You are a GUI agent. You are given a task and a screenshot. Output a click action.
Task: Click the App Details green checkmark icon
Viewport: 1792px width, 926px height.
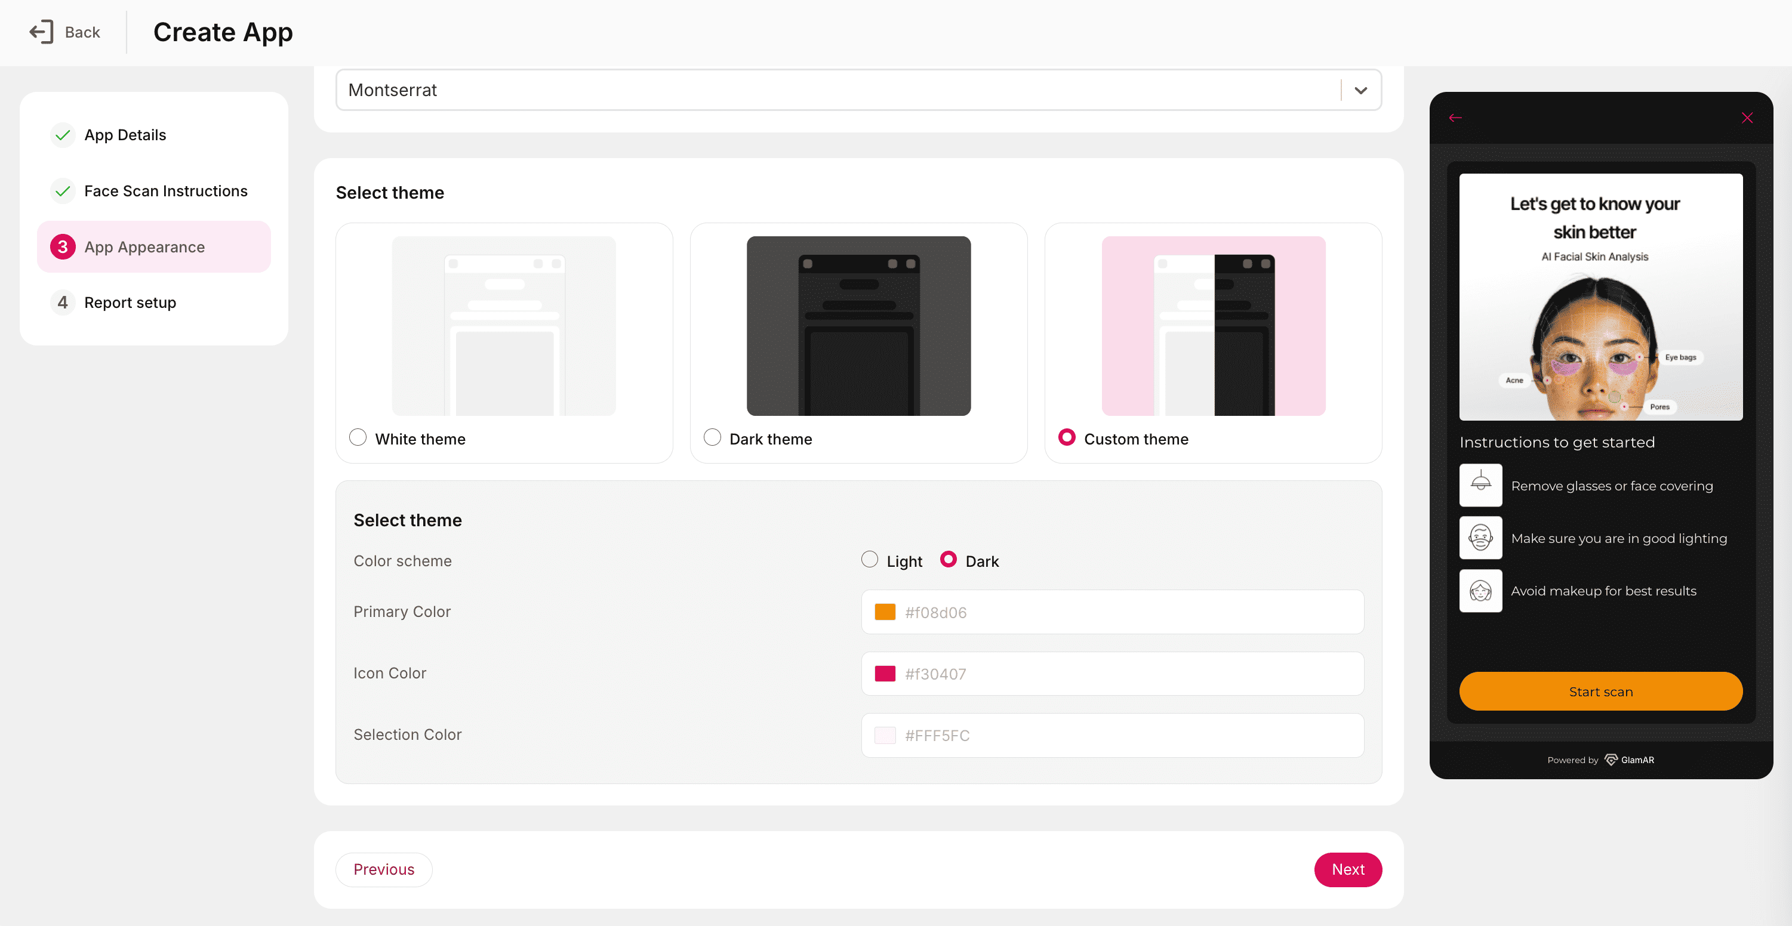(x=63, y=135)
